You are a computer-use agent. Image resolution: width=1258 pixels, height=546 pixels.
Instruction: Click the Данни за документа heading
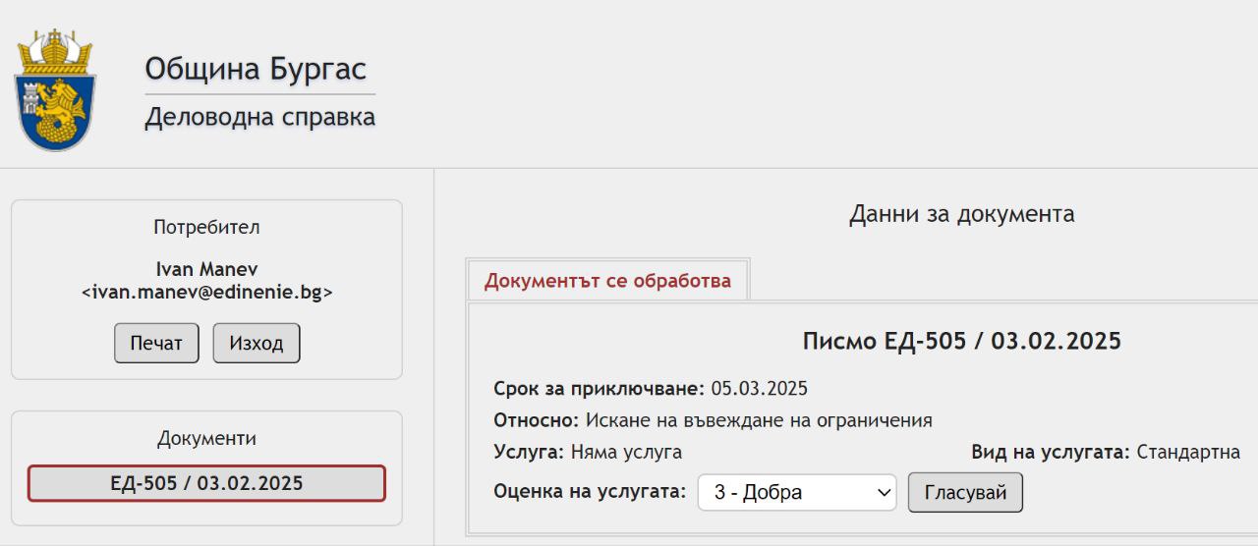pyautogui.click(x=961, y=214)
